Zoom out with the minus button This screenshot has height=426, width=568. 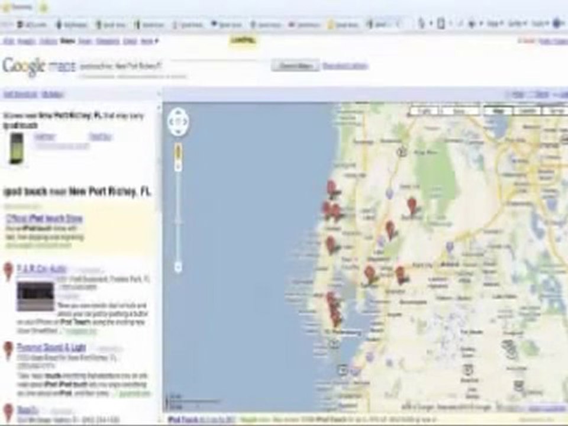click(178, 267)
